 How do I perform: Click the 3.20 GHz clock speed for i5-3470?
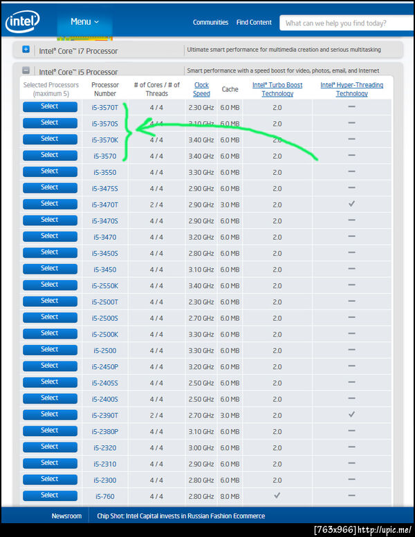click(x=201, y=237)
